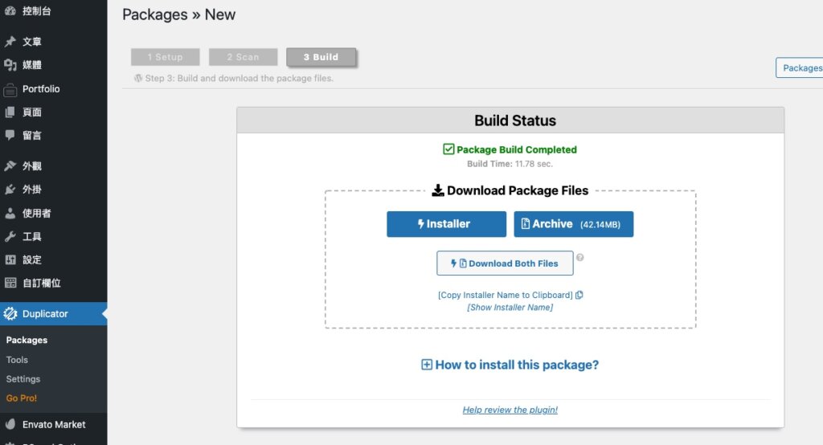The image size is (823, 445).
Task: Click Package Build Completed text
Action: tap(517, 149)
